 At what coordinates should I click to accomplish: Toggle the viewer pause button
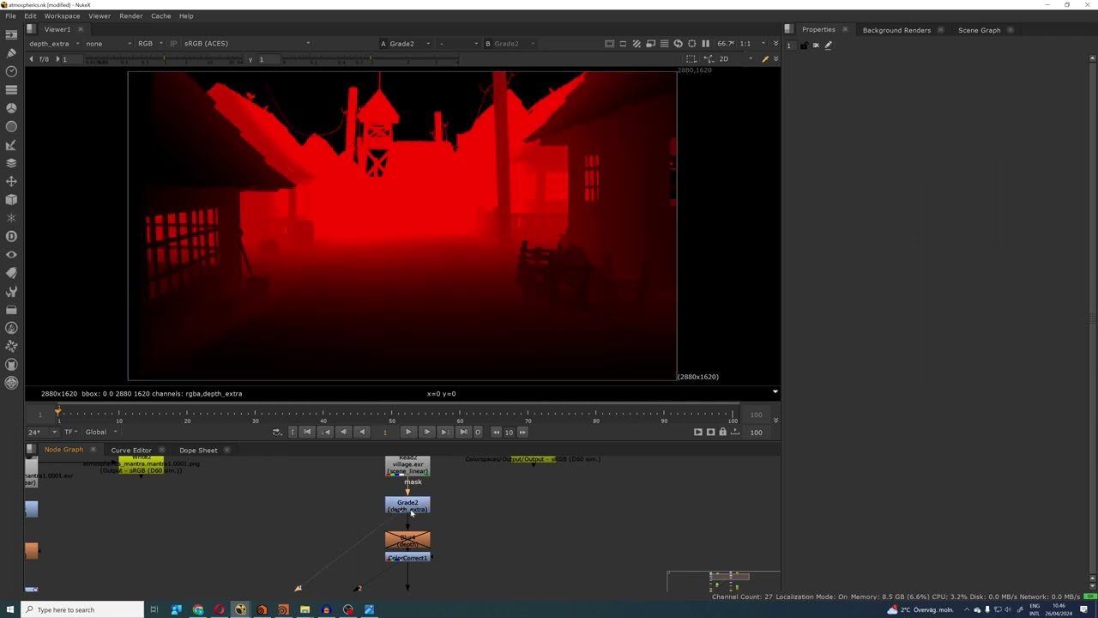[x=706, y=44]
